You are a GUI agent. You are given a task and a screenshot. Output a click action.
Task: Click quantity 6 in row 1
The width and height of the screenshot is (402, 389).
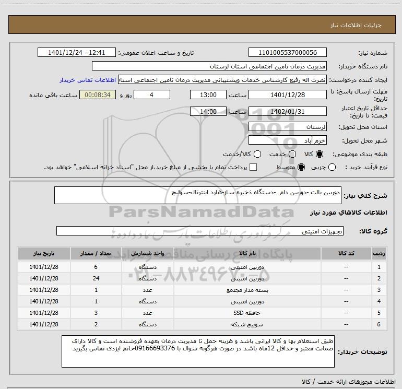pos(96,267)
